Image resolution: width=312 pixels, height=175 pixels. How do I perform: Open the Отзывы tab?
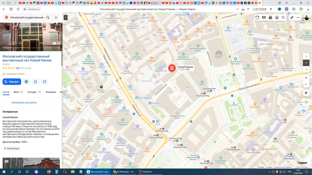point(34,92)
